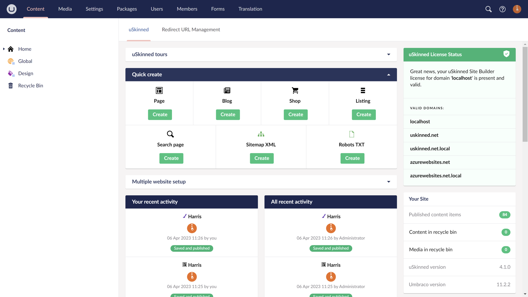Image resolution: width=528 pixels, height=297 pixels.
Task: Click the Design paint icon in tree
Action: (x=11, y=74)
